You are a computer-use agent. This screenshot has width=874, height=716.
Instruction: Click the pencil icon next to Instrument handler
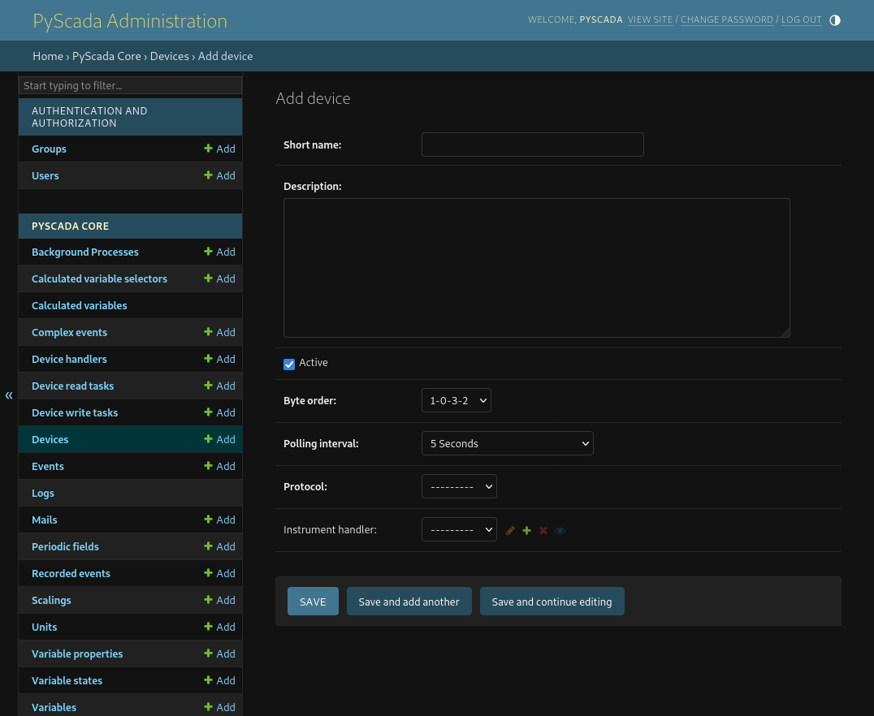pos(510,530)
